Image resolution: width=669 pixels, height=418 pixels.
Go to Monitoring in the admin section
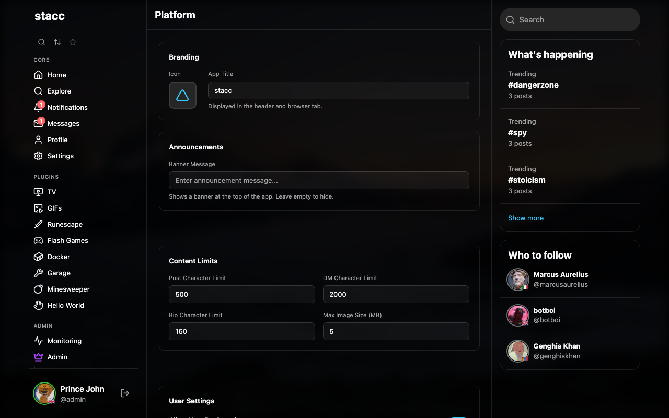(x=64, y=341)
